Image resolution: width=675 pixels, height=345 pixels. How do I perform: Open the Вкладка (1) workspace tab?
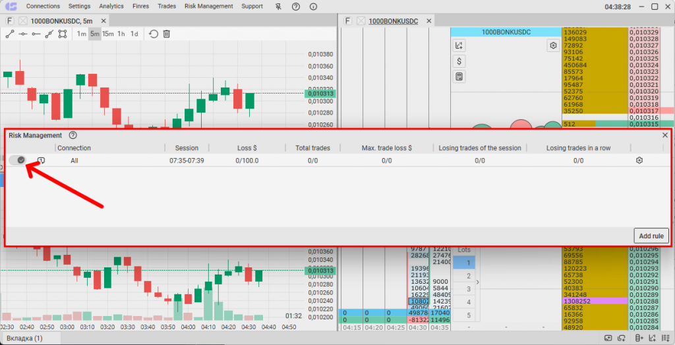(24, 338)
